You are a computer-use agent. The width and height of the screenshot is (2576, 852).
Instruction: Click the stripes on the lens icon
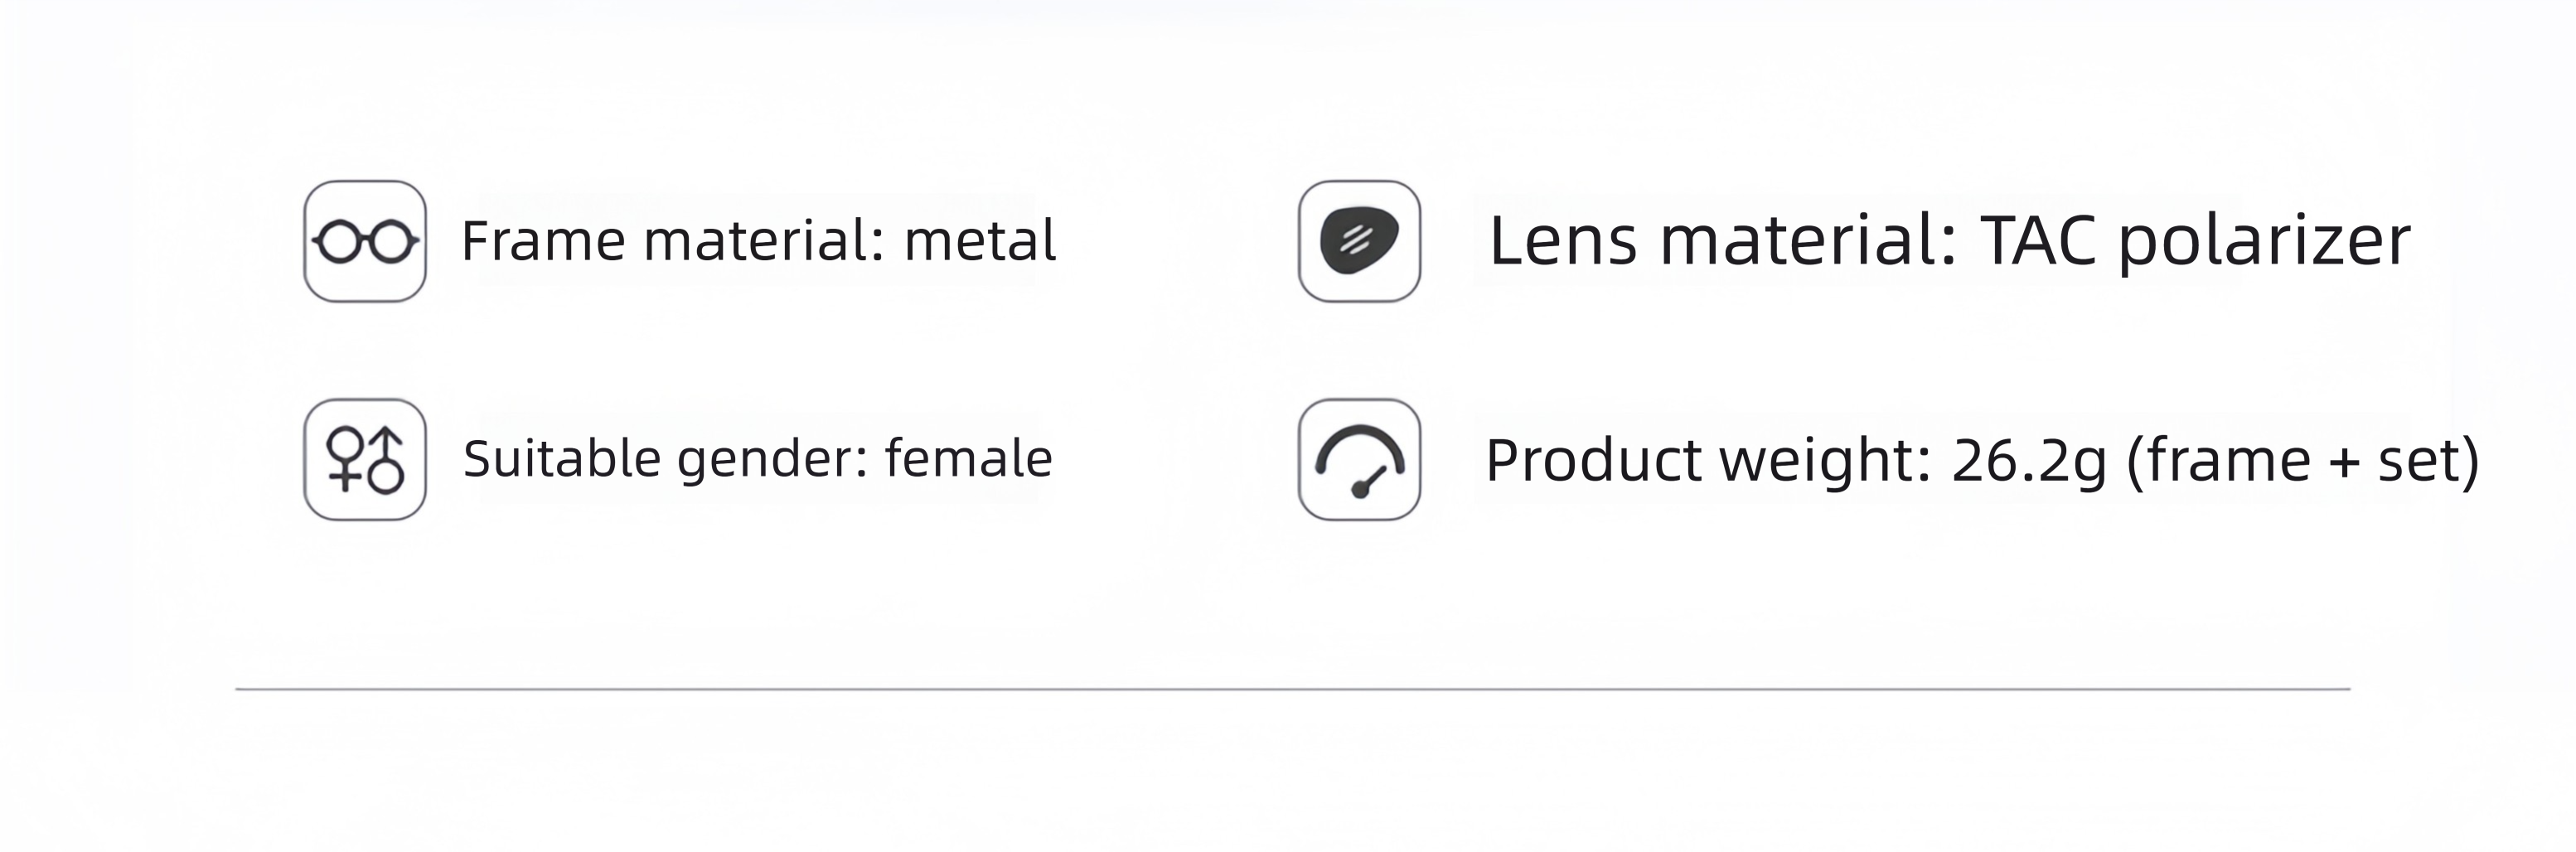1356,240
